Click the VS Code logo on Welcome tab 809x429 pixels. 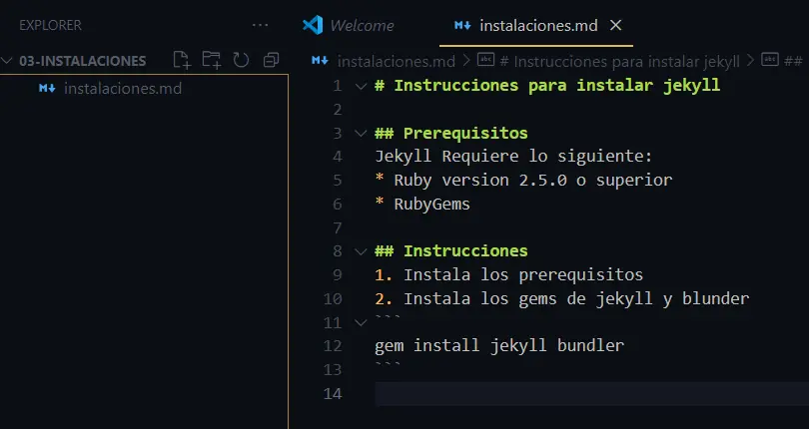click(x=313, y=25)
